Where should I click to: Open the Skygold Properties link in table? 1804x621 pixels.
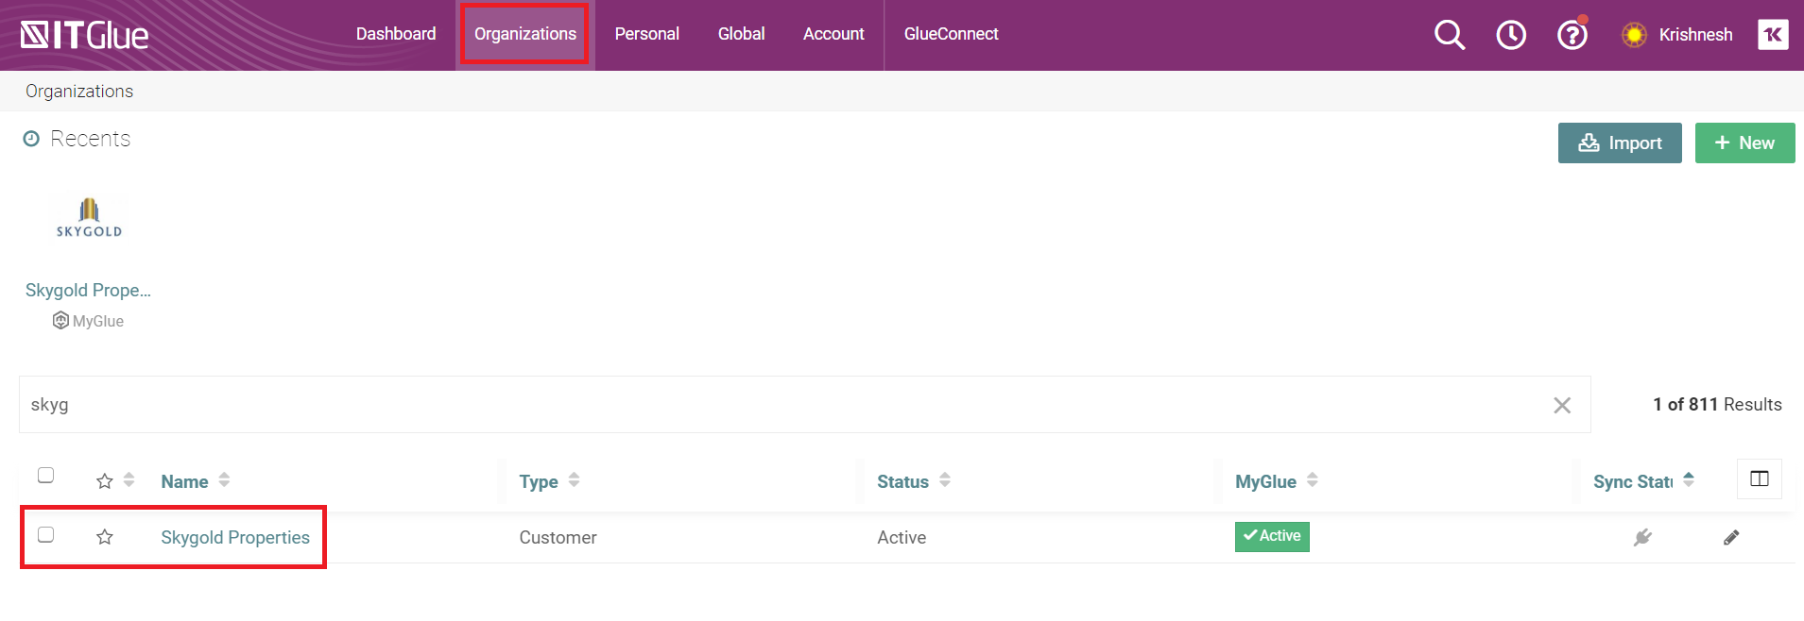(235, 537)
